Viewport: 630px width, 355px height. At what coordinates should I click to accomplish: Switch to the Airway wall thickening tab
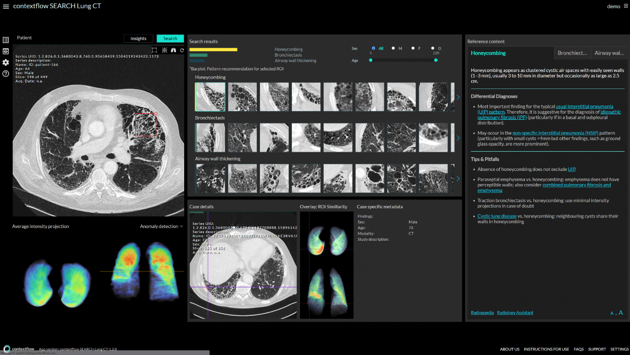pos(609,53)
